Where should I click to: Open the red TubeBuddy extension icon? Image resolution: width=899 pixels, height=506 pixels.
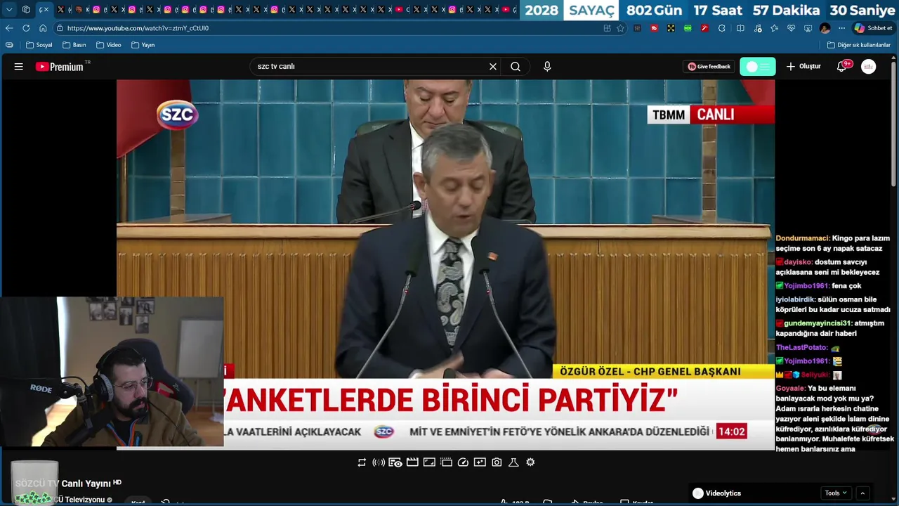[x=654, y=28]
